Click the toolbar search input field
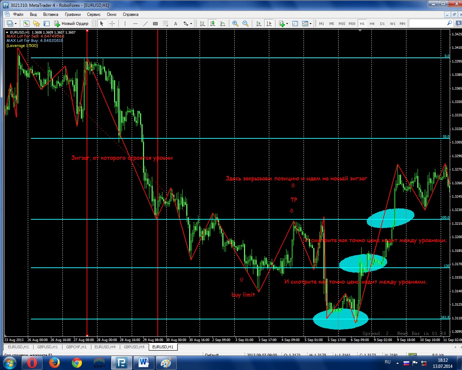 428,23
